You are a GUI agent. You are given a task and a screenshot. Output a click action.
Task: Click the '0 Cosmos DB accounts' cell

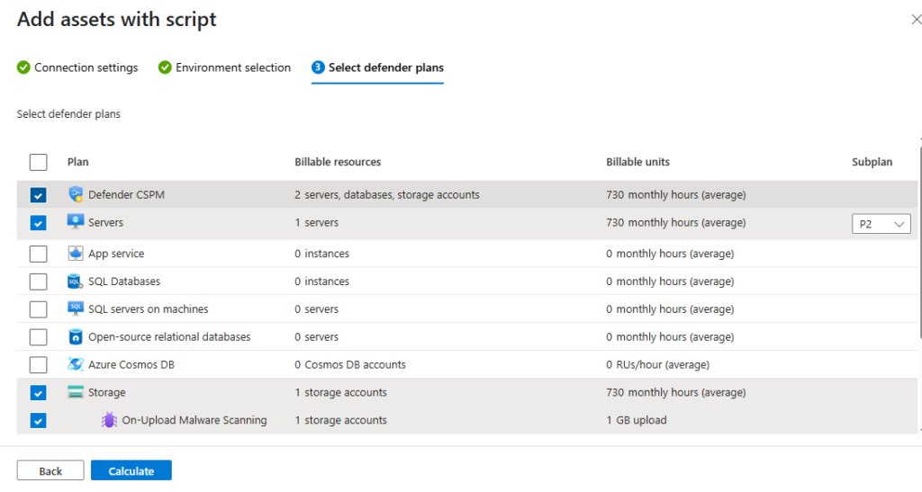(350, 364)
